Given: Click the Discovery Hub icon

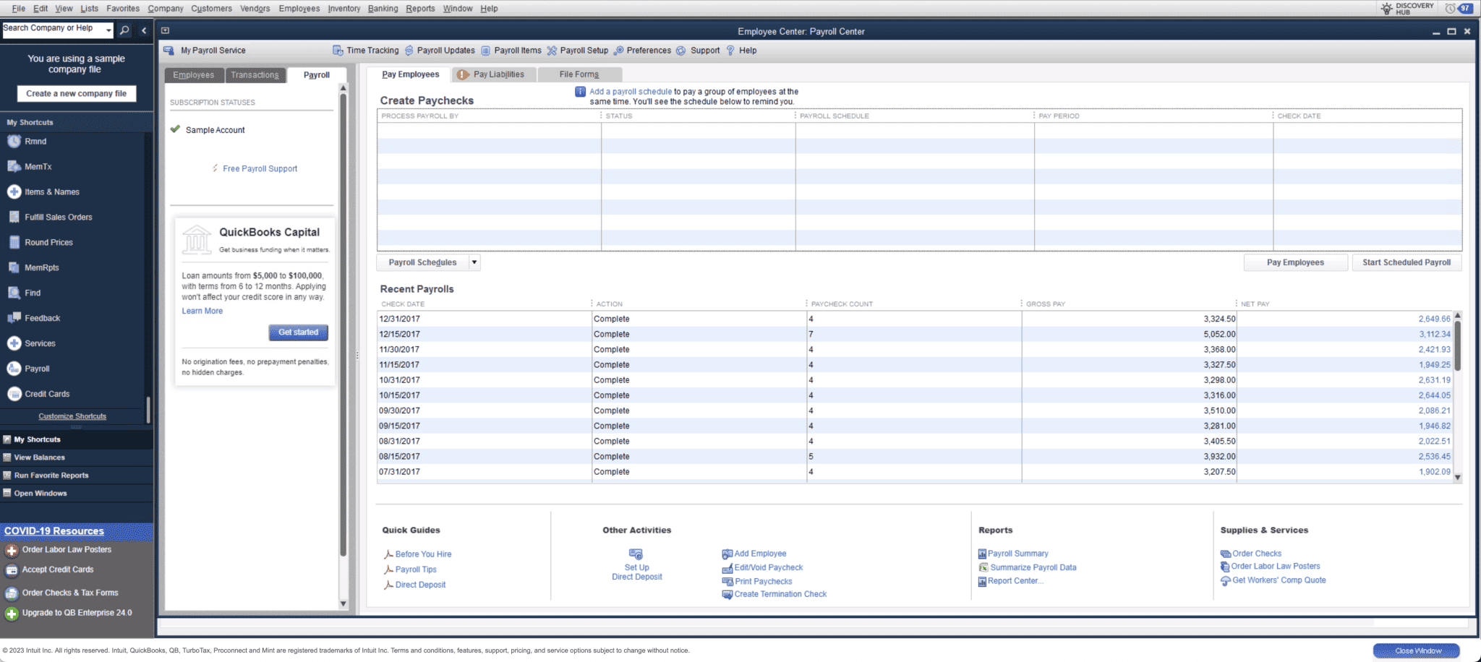Looking at the screenshot, I should (1387, 7).
